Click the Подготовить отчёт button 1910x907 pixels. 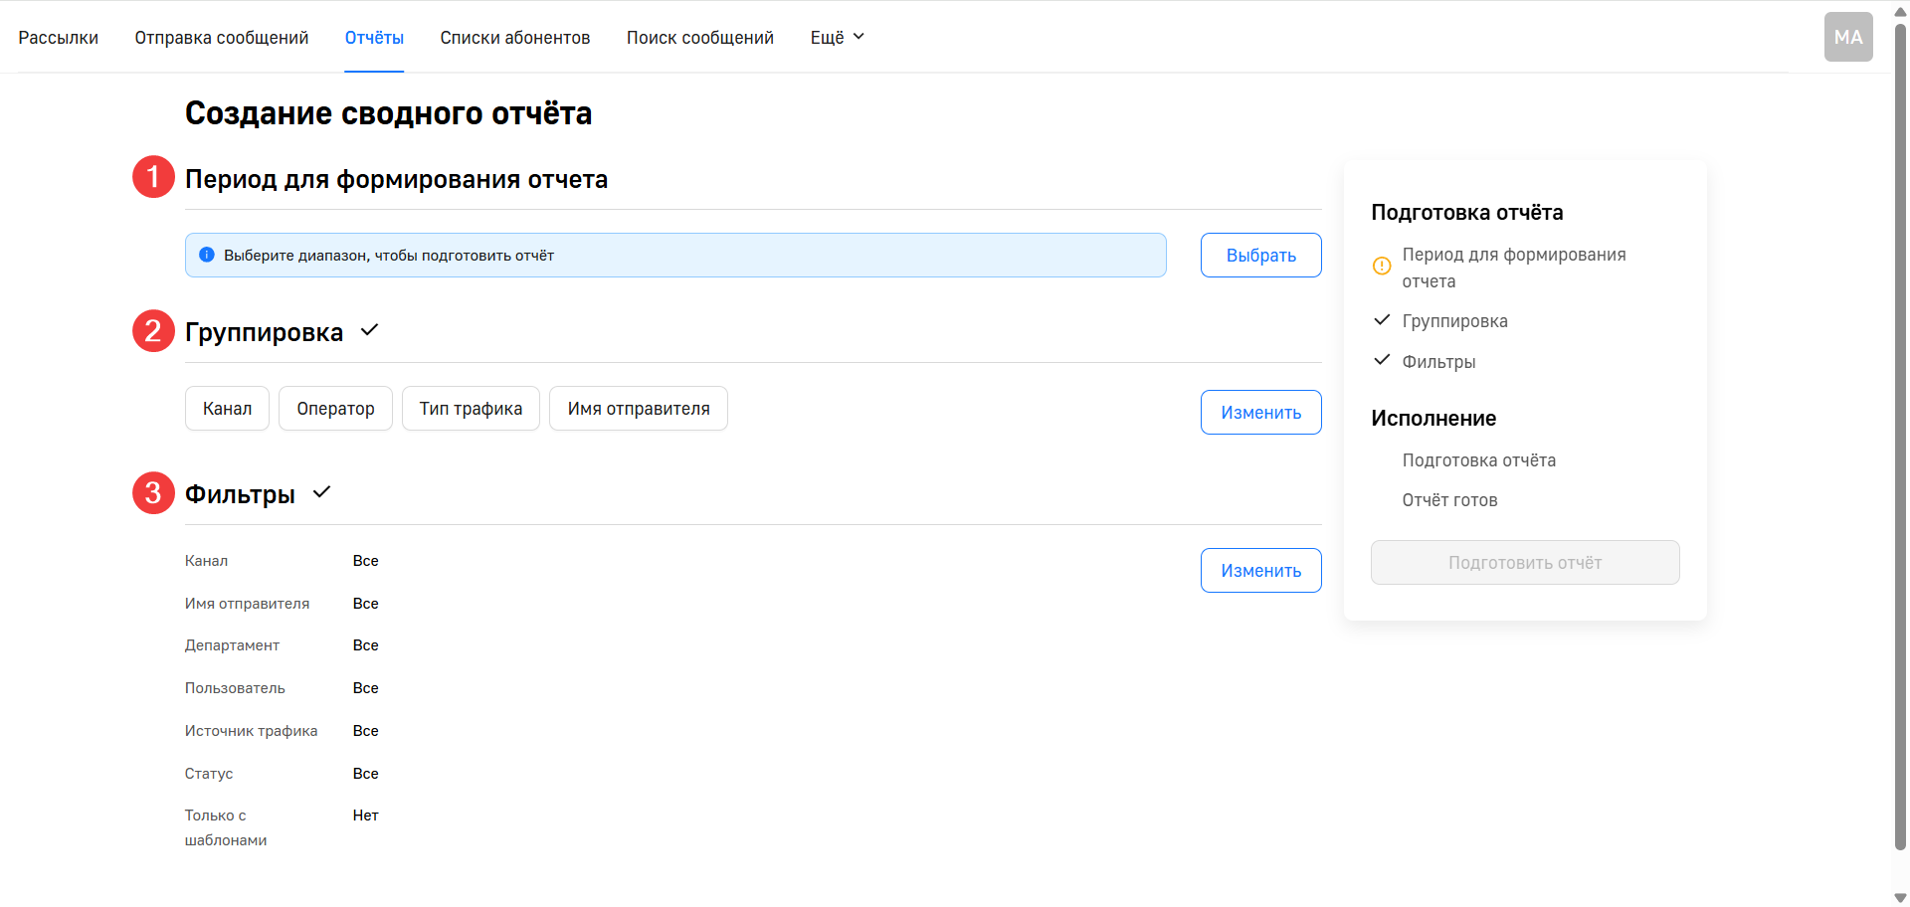pos(1524,563)
